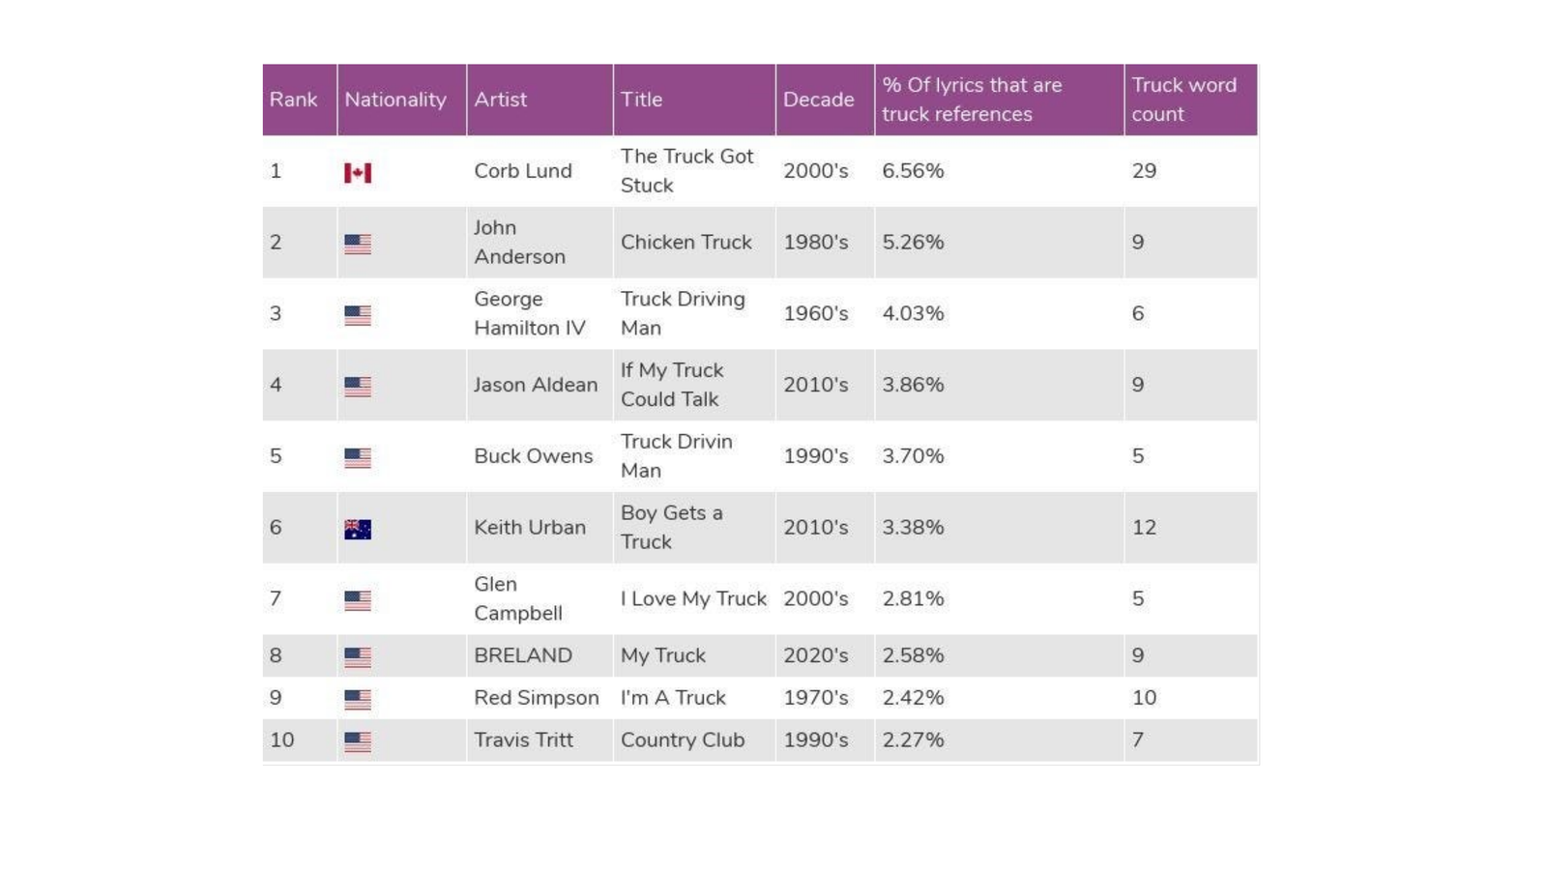Select the Decade column header
Viewport: 1547px width, 870px height.
[x=819, y=100]
